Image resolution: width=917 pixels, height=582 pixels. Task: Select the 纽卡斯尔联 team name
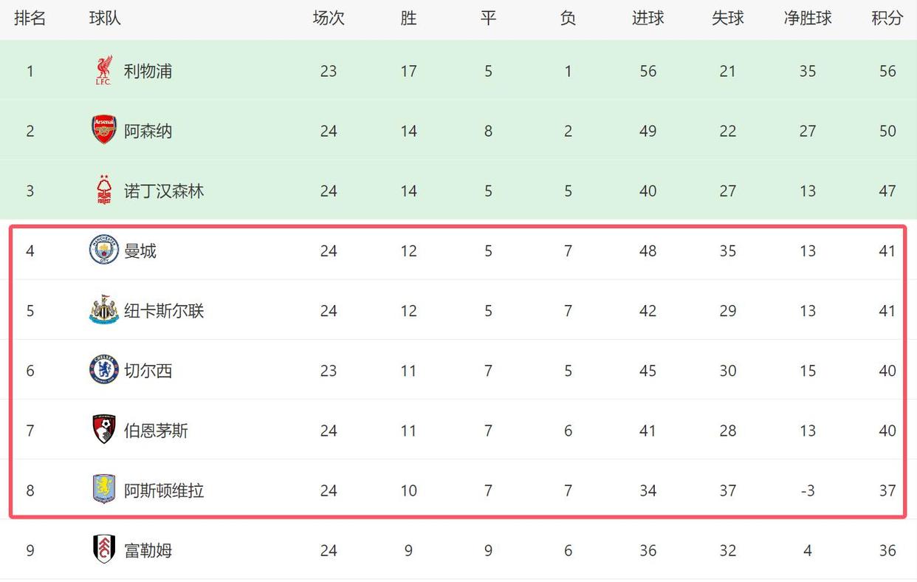(x=164, y=310)
